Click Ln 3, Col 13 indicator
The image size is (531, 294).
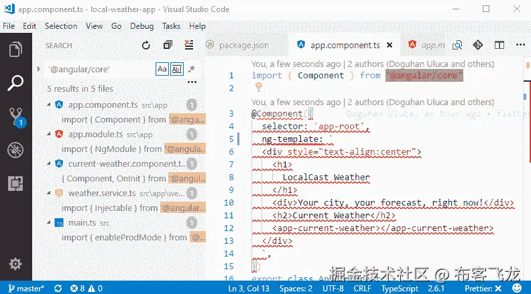tap(249, 288)
